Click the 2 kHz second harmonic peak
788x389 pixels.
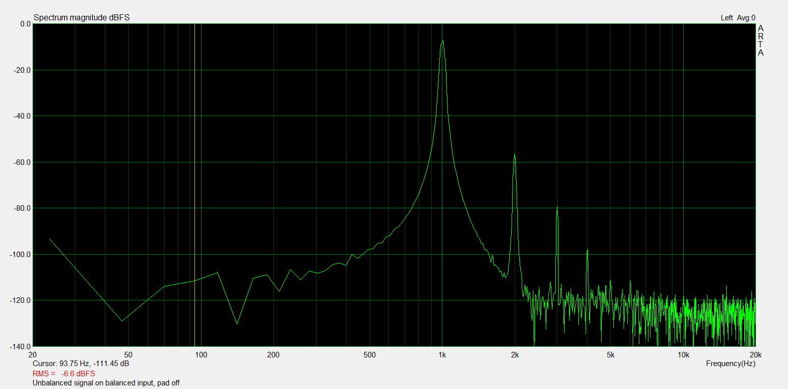515,154
